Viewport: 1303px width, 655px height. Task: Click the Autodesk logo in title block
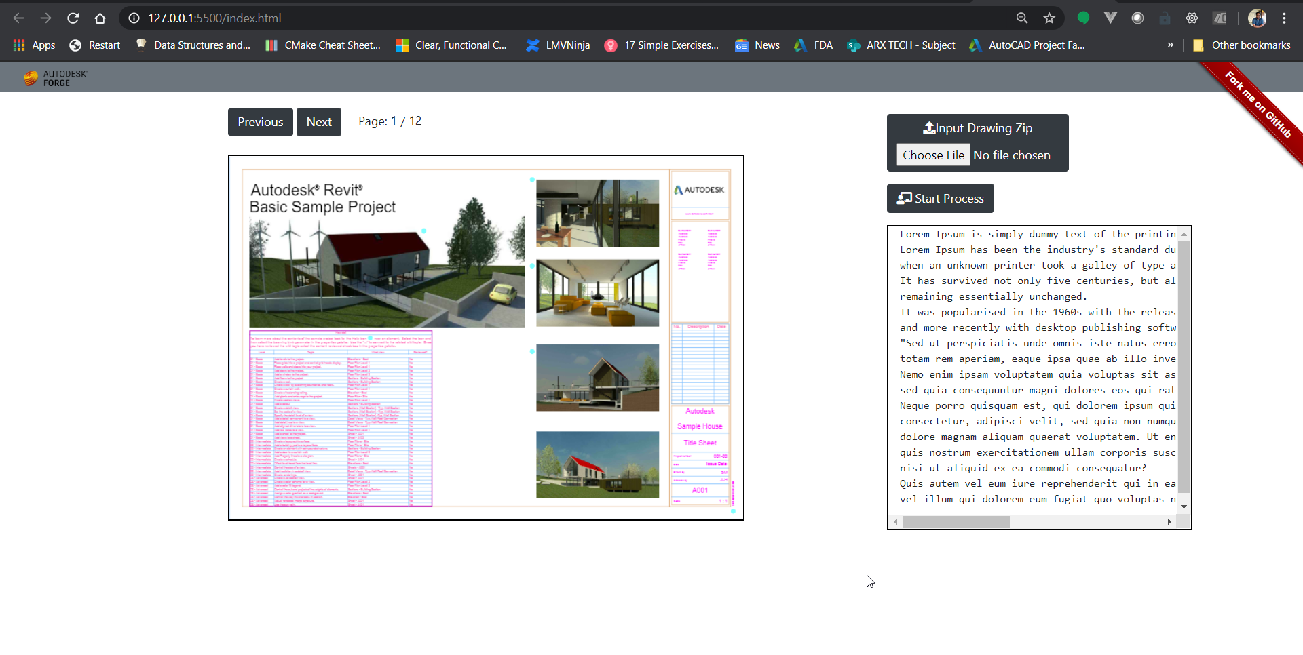700,190
